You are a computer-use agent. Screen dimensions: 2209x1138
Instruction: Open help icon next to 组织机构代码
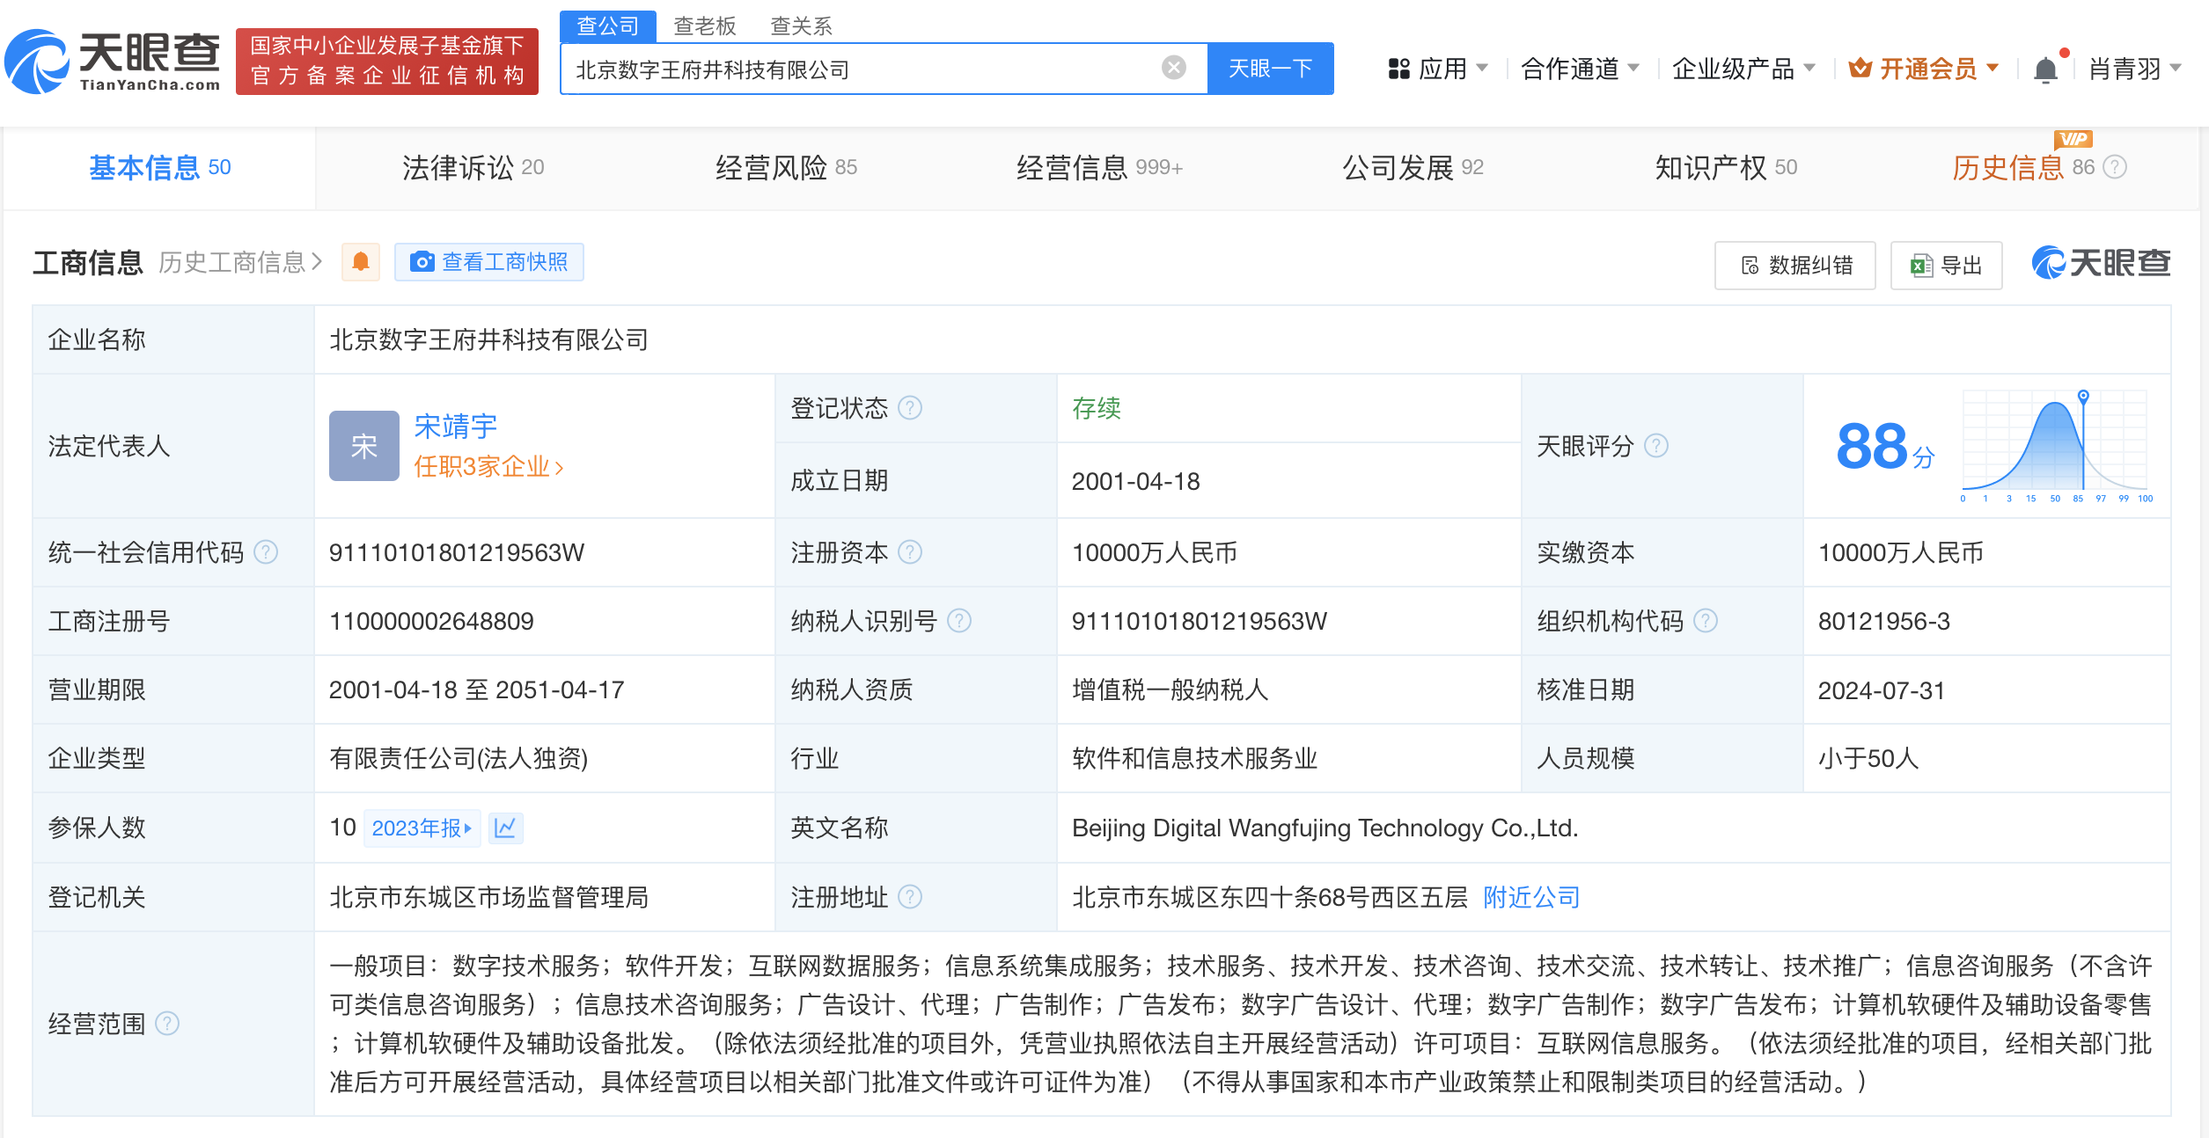tap(1706, 621)
